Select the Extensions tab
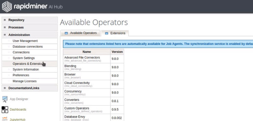Image resolution: width=253 pixels, height=121 pixels. click(115, 33)
